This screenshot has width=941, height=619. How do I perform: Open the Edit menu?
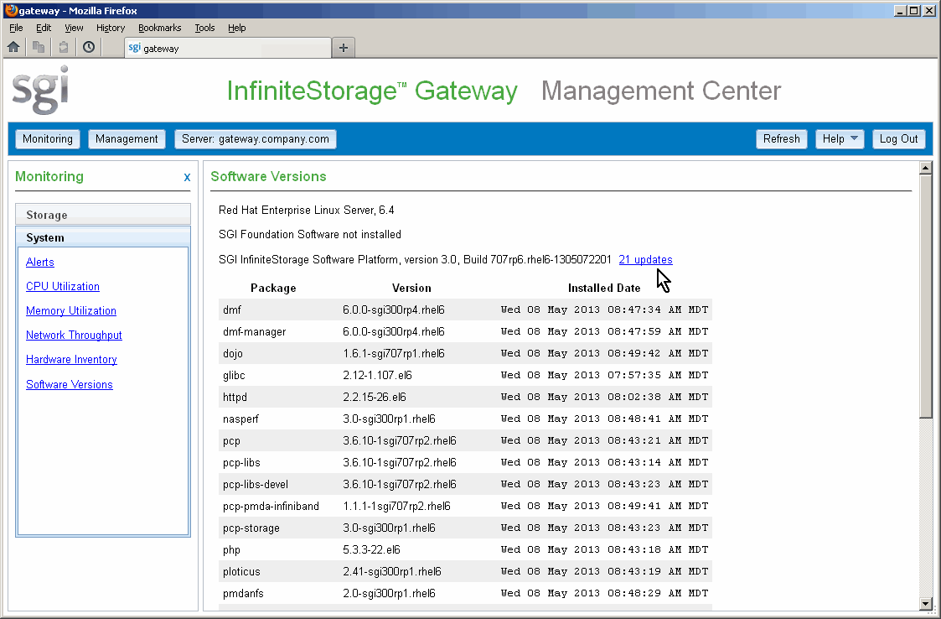pyautogui.click(x=44, y=28)
